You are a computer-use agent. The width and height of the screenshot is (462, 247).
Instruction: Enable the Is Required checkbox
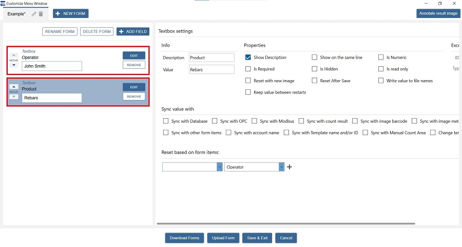pos(248,69)
